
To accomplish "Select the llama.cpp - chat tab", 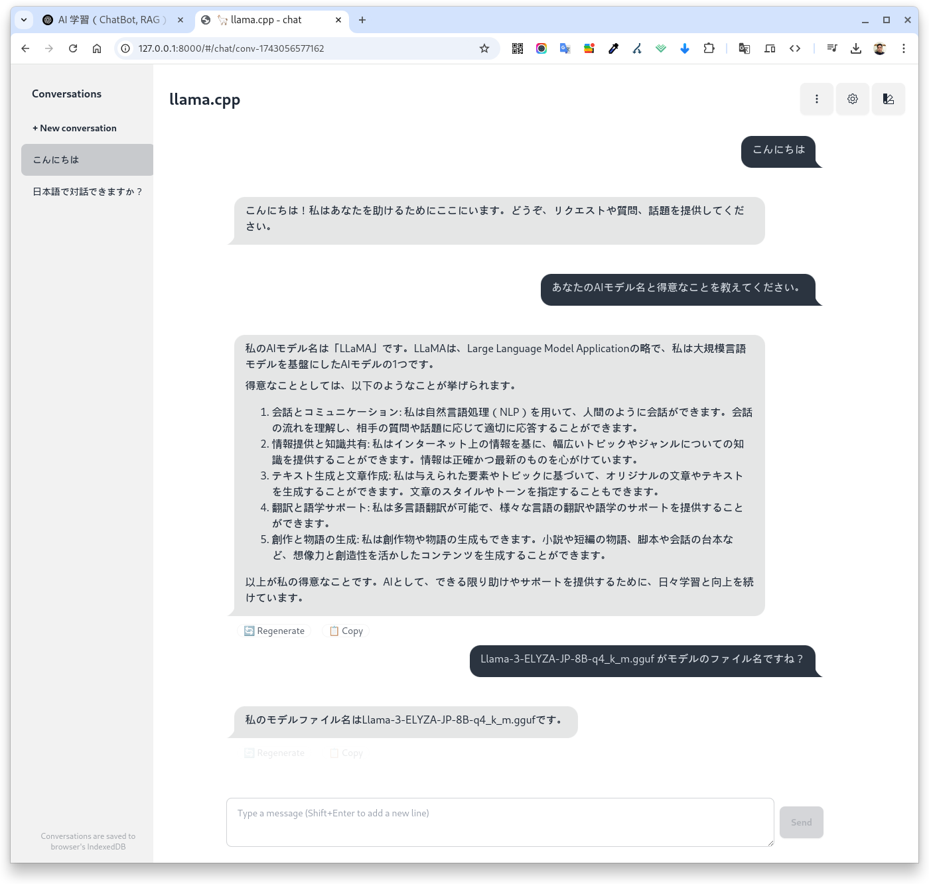I will tap(272, 20).
